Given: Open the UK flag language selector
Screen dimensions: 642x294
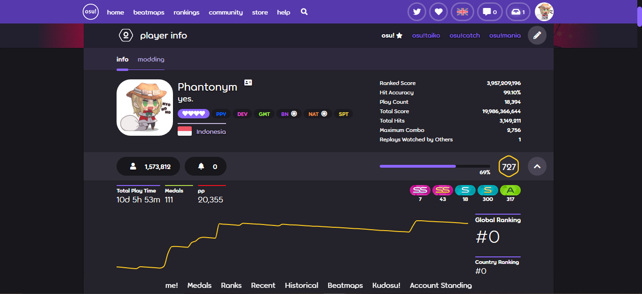Looking at the screenshot, I should [x=462, y=12].
